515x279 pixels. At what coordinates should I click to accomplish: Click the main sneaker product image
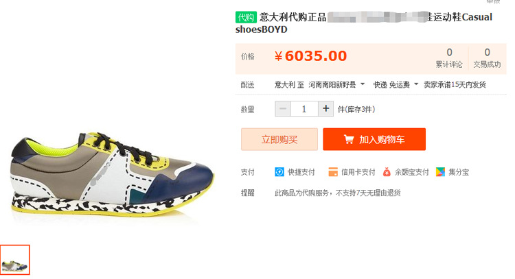pos(113,175)
